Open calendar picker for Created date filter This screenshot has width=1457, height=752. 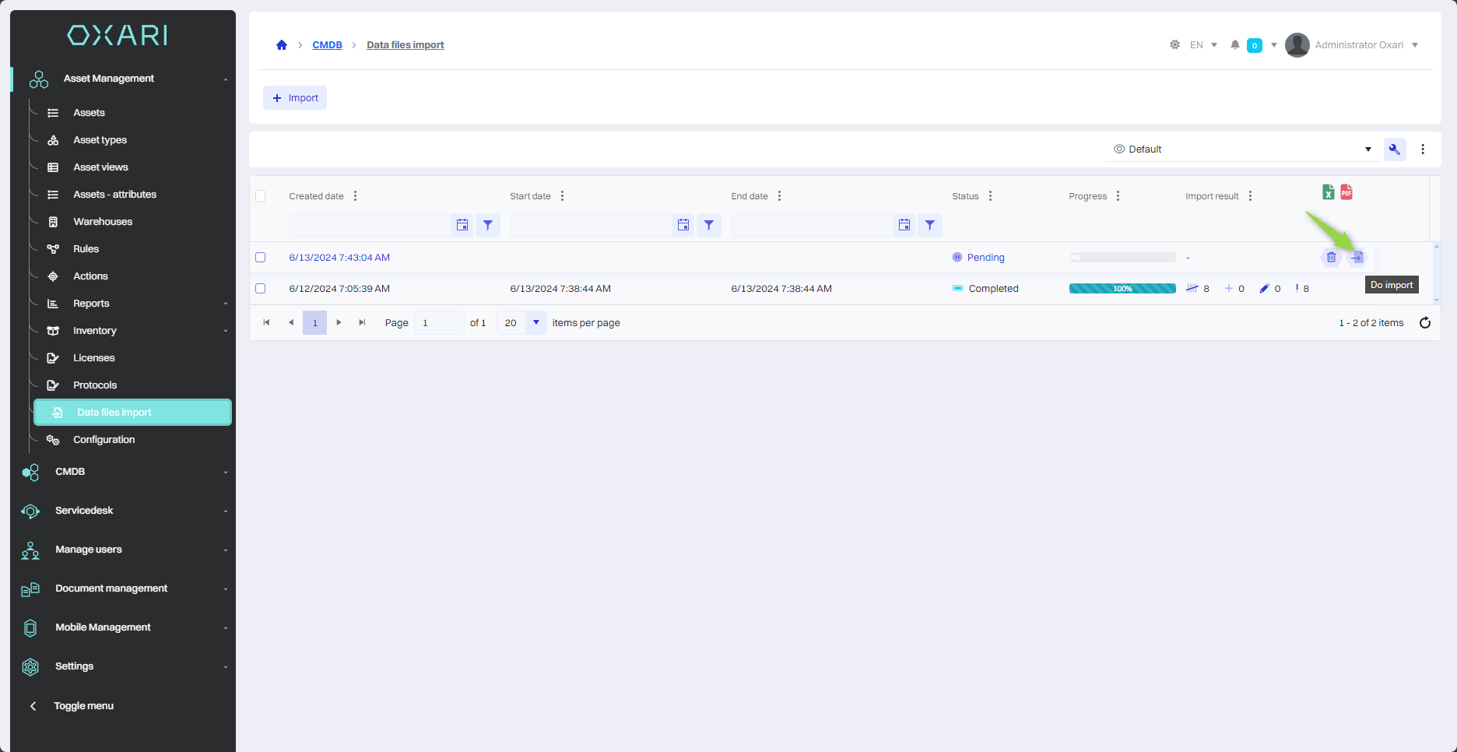462,225
